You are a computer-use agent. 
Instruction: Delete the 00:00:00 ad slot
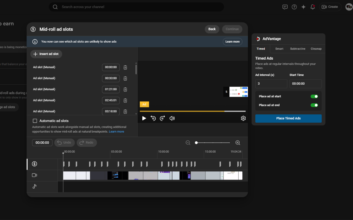(x=125, y=67)
